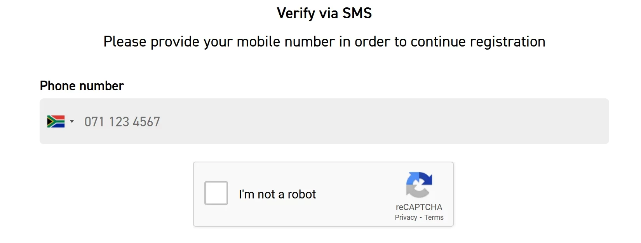
Task: Open the reCAPTCHA Terms link
Action: pyautogui.click(x=434, y=217)
